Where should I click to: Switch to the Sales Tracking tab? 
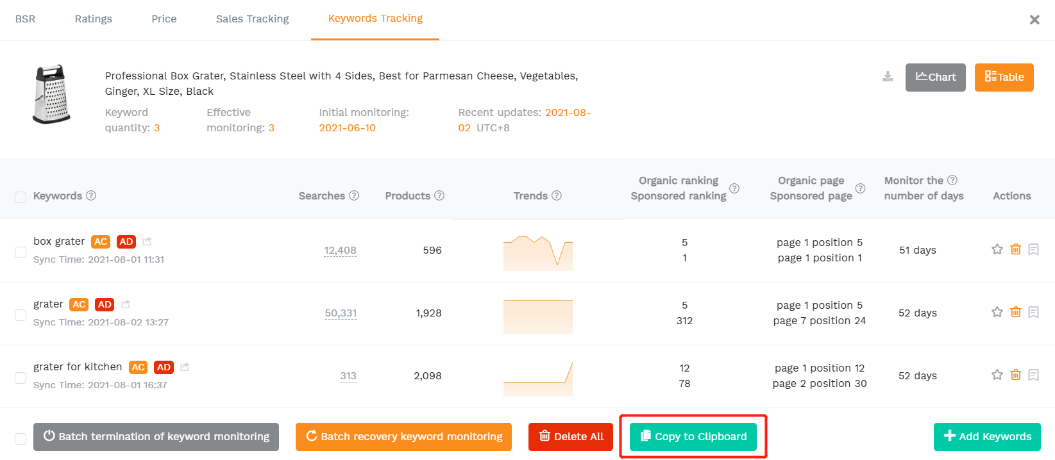coord(252,19)
